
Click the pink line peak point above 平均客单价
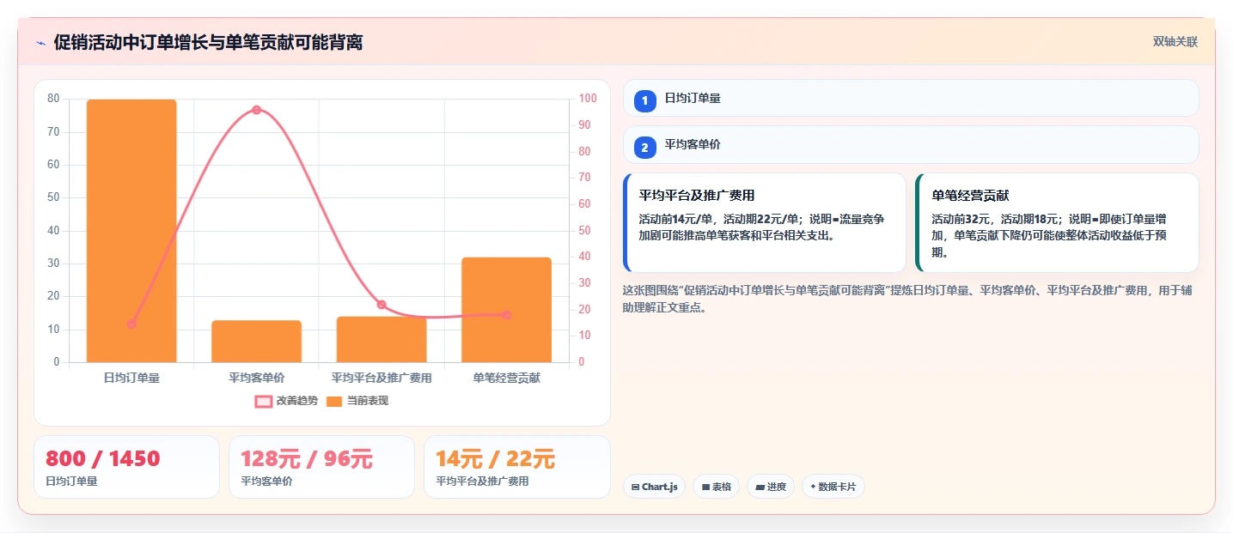click(256, 110)
